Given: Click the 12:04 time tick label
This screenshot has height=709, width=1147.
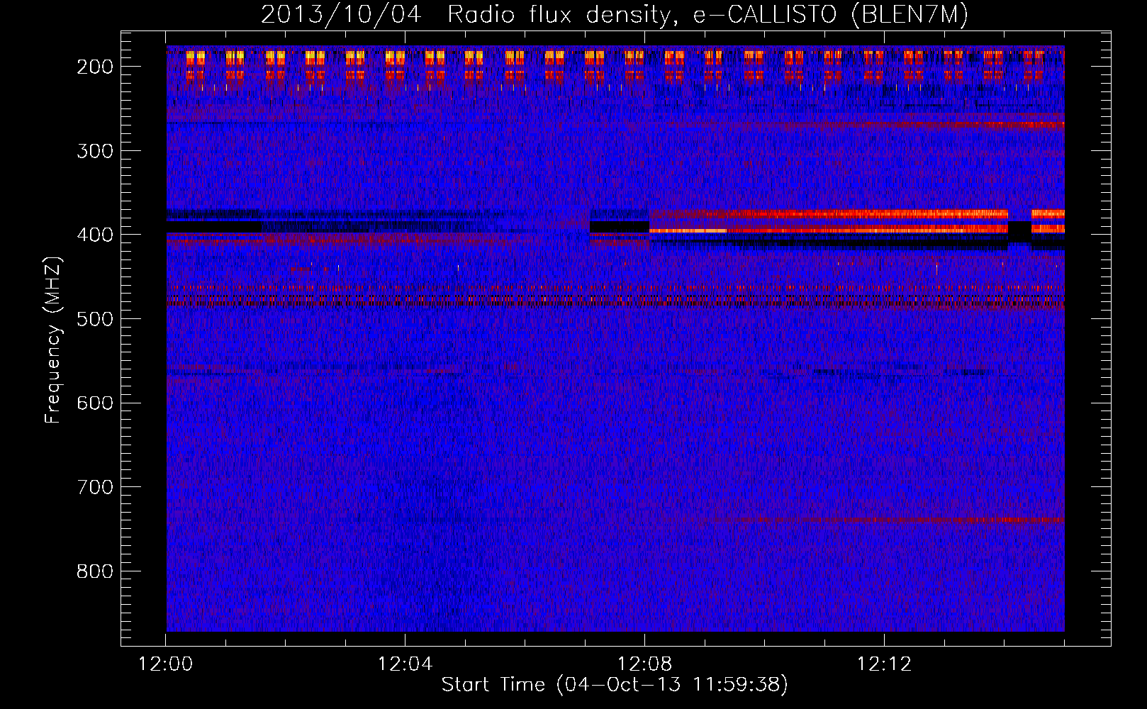Looking at the screenshot, I should 405,664.
